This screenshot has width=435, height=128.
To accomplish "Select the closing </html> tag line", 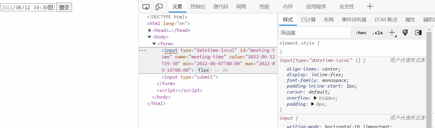I will (x=156, y=104).
